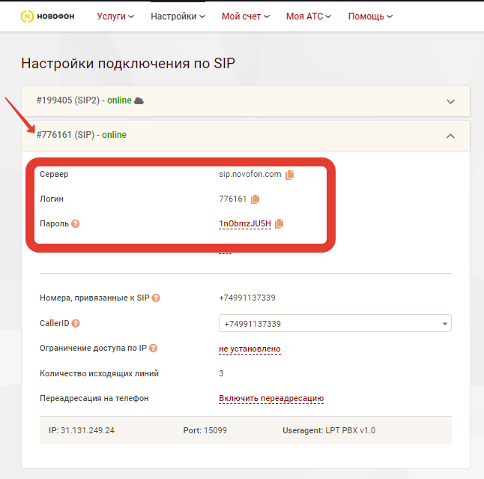This screenshot has width=484, height=479.
Task: Copy the login 776161
Action: coord(255,199)
